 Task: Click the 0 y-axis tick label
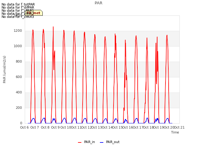pos(21,123)
